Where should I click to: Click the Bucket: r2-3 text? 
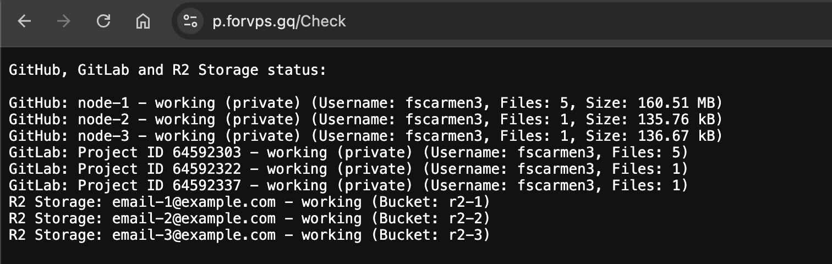tap(431, 235)
